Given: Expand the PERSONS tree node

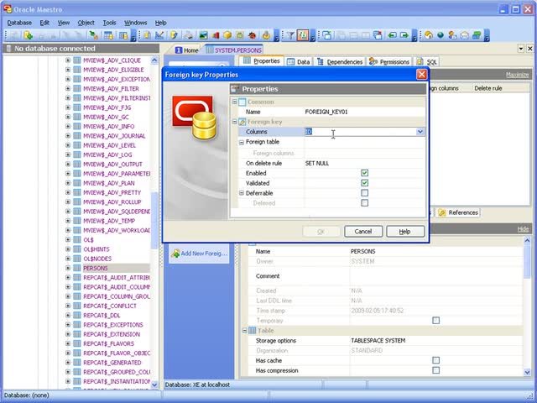Looking at the screenshot, I should coord(68,268).
